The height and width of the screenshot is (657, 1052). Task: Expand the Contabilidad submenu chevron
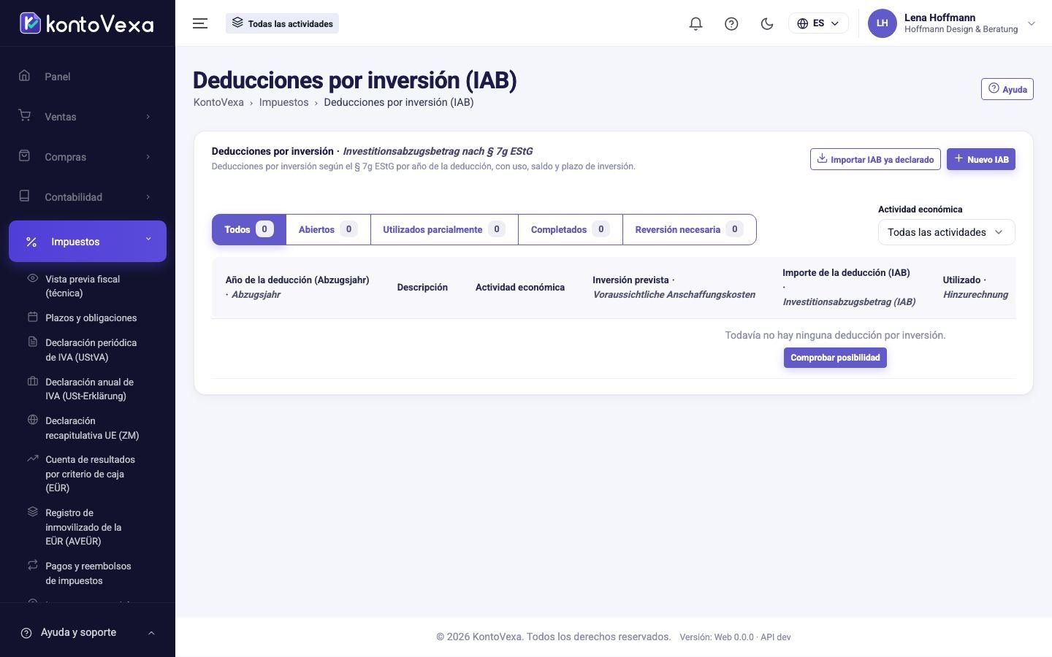148,197
